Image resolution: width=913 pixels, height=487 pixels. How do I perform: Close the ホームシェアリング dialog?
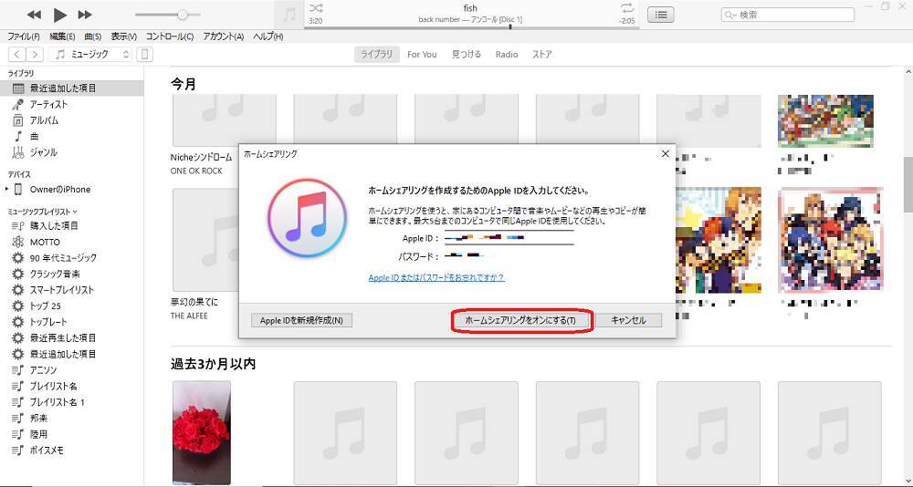[666, 153]
